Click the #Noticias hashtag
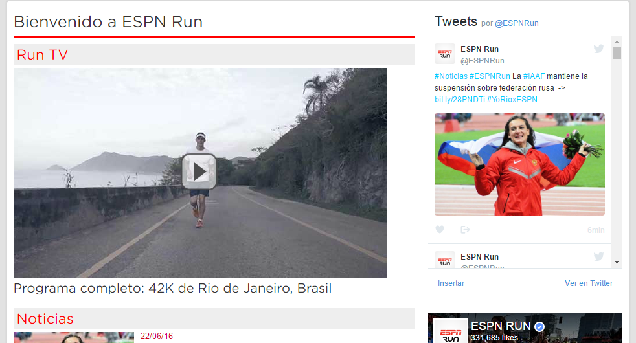The height and width of the screenshot is (343, 636). coord(451,76)
